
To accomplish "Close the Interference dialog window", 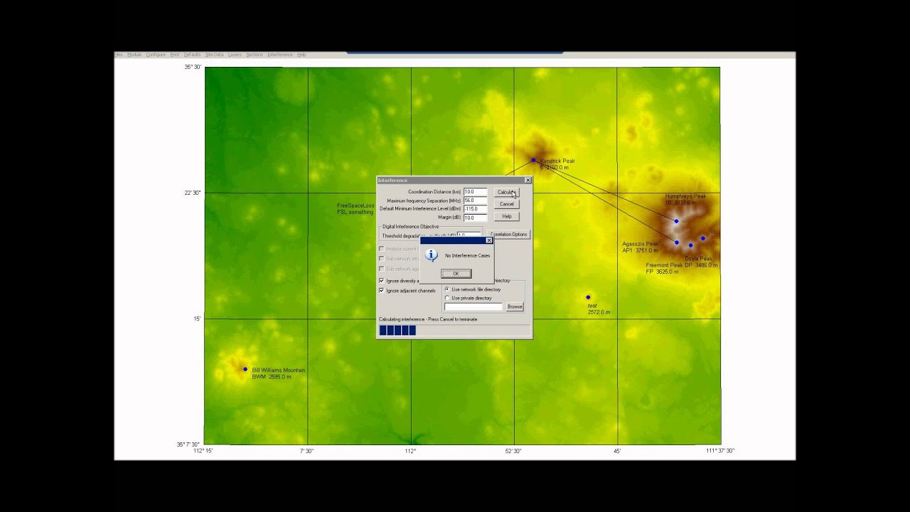I will coord(528,181).
